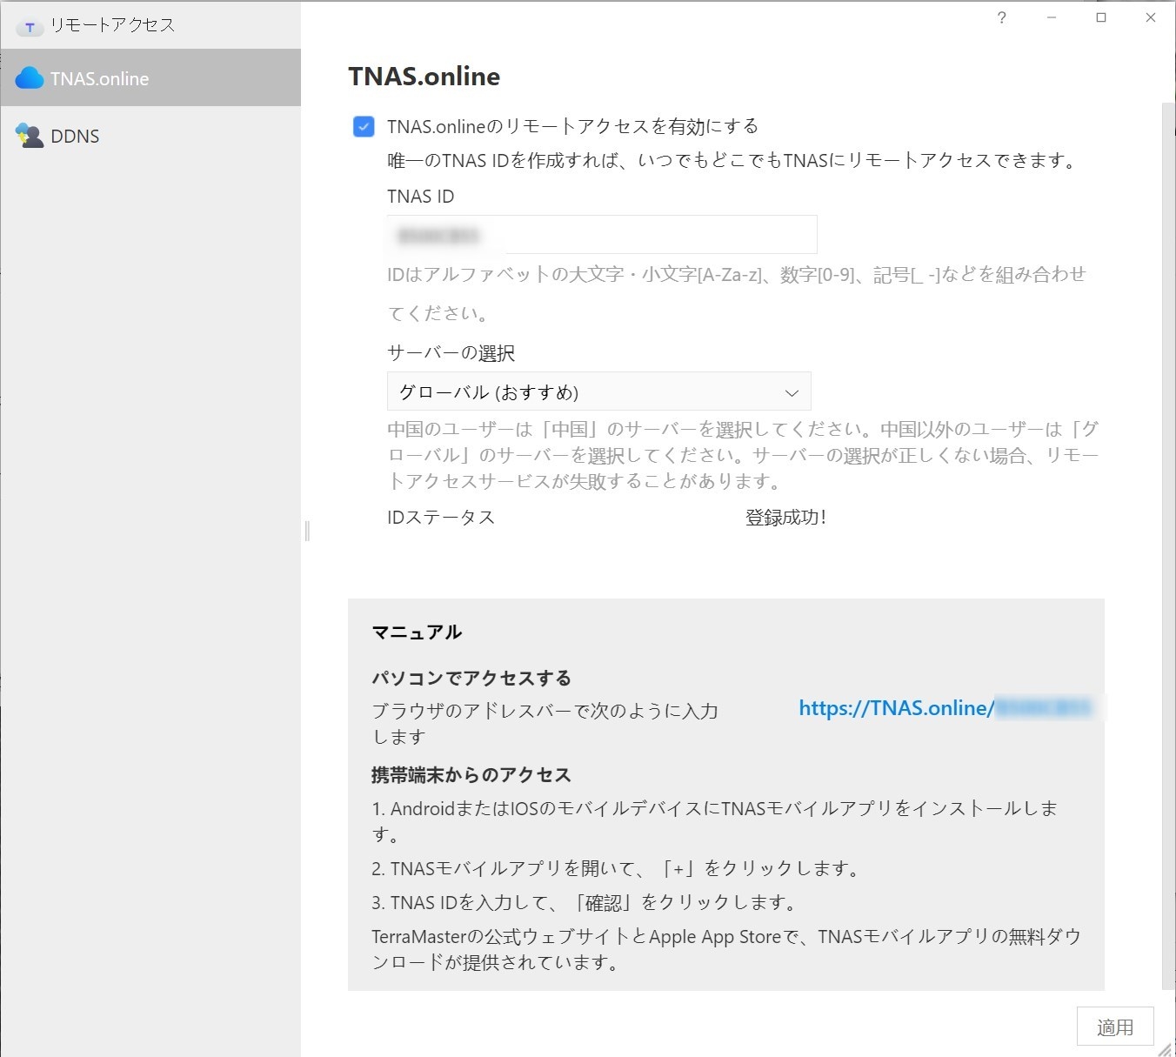Image resolution: width=1176 pixels, height=1057 pixels.
Task: Click the 登録成功! ID status text
Action: [x=785, y=518]
